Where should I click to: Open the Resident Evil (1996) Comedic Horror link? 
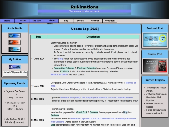click(96, 98)
